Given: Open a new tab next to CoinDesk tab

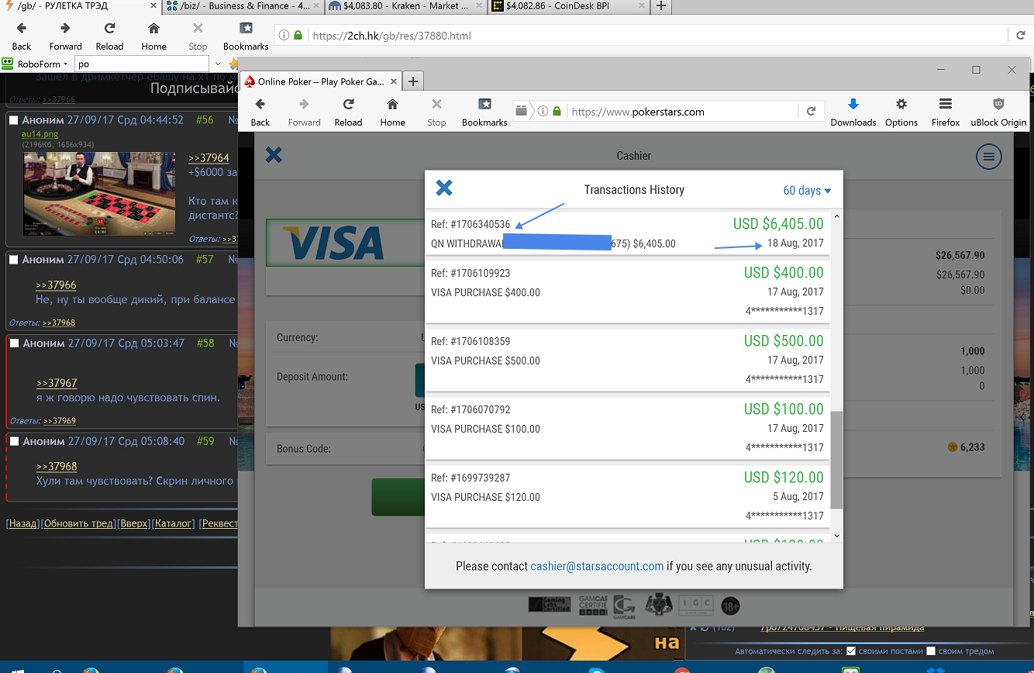Looking at the screenshot, I should (x=660, y=6).
